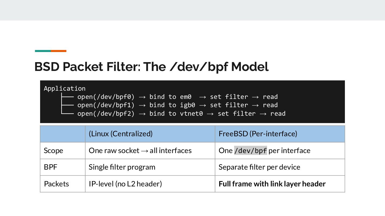This screenshot has width=385, height=216.
Task: Click the open(/dev/bpf2) text in the code
Action: [106, 114]
